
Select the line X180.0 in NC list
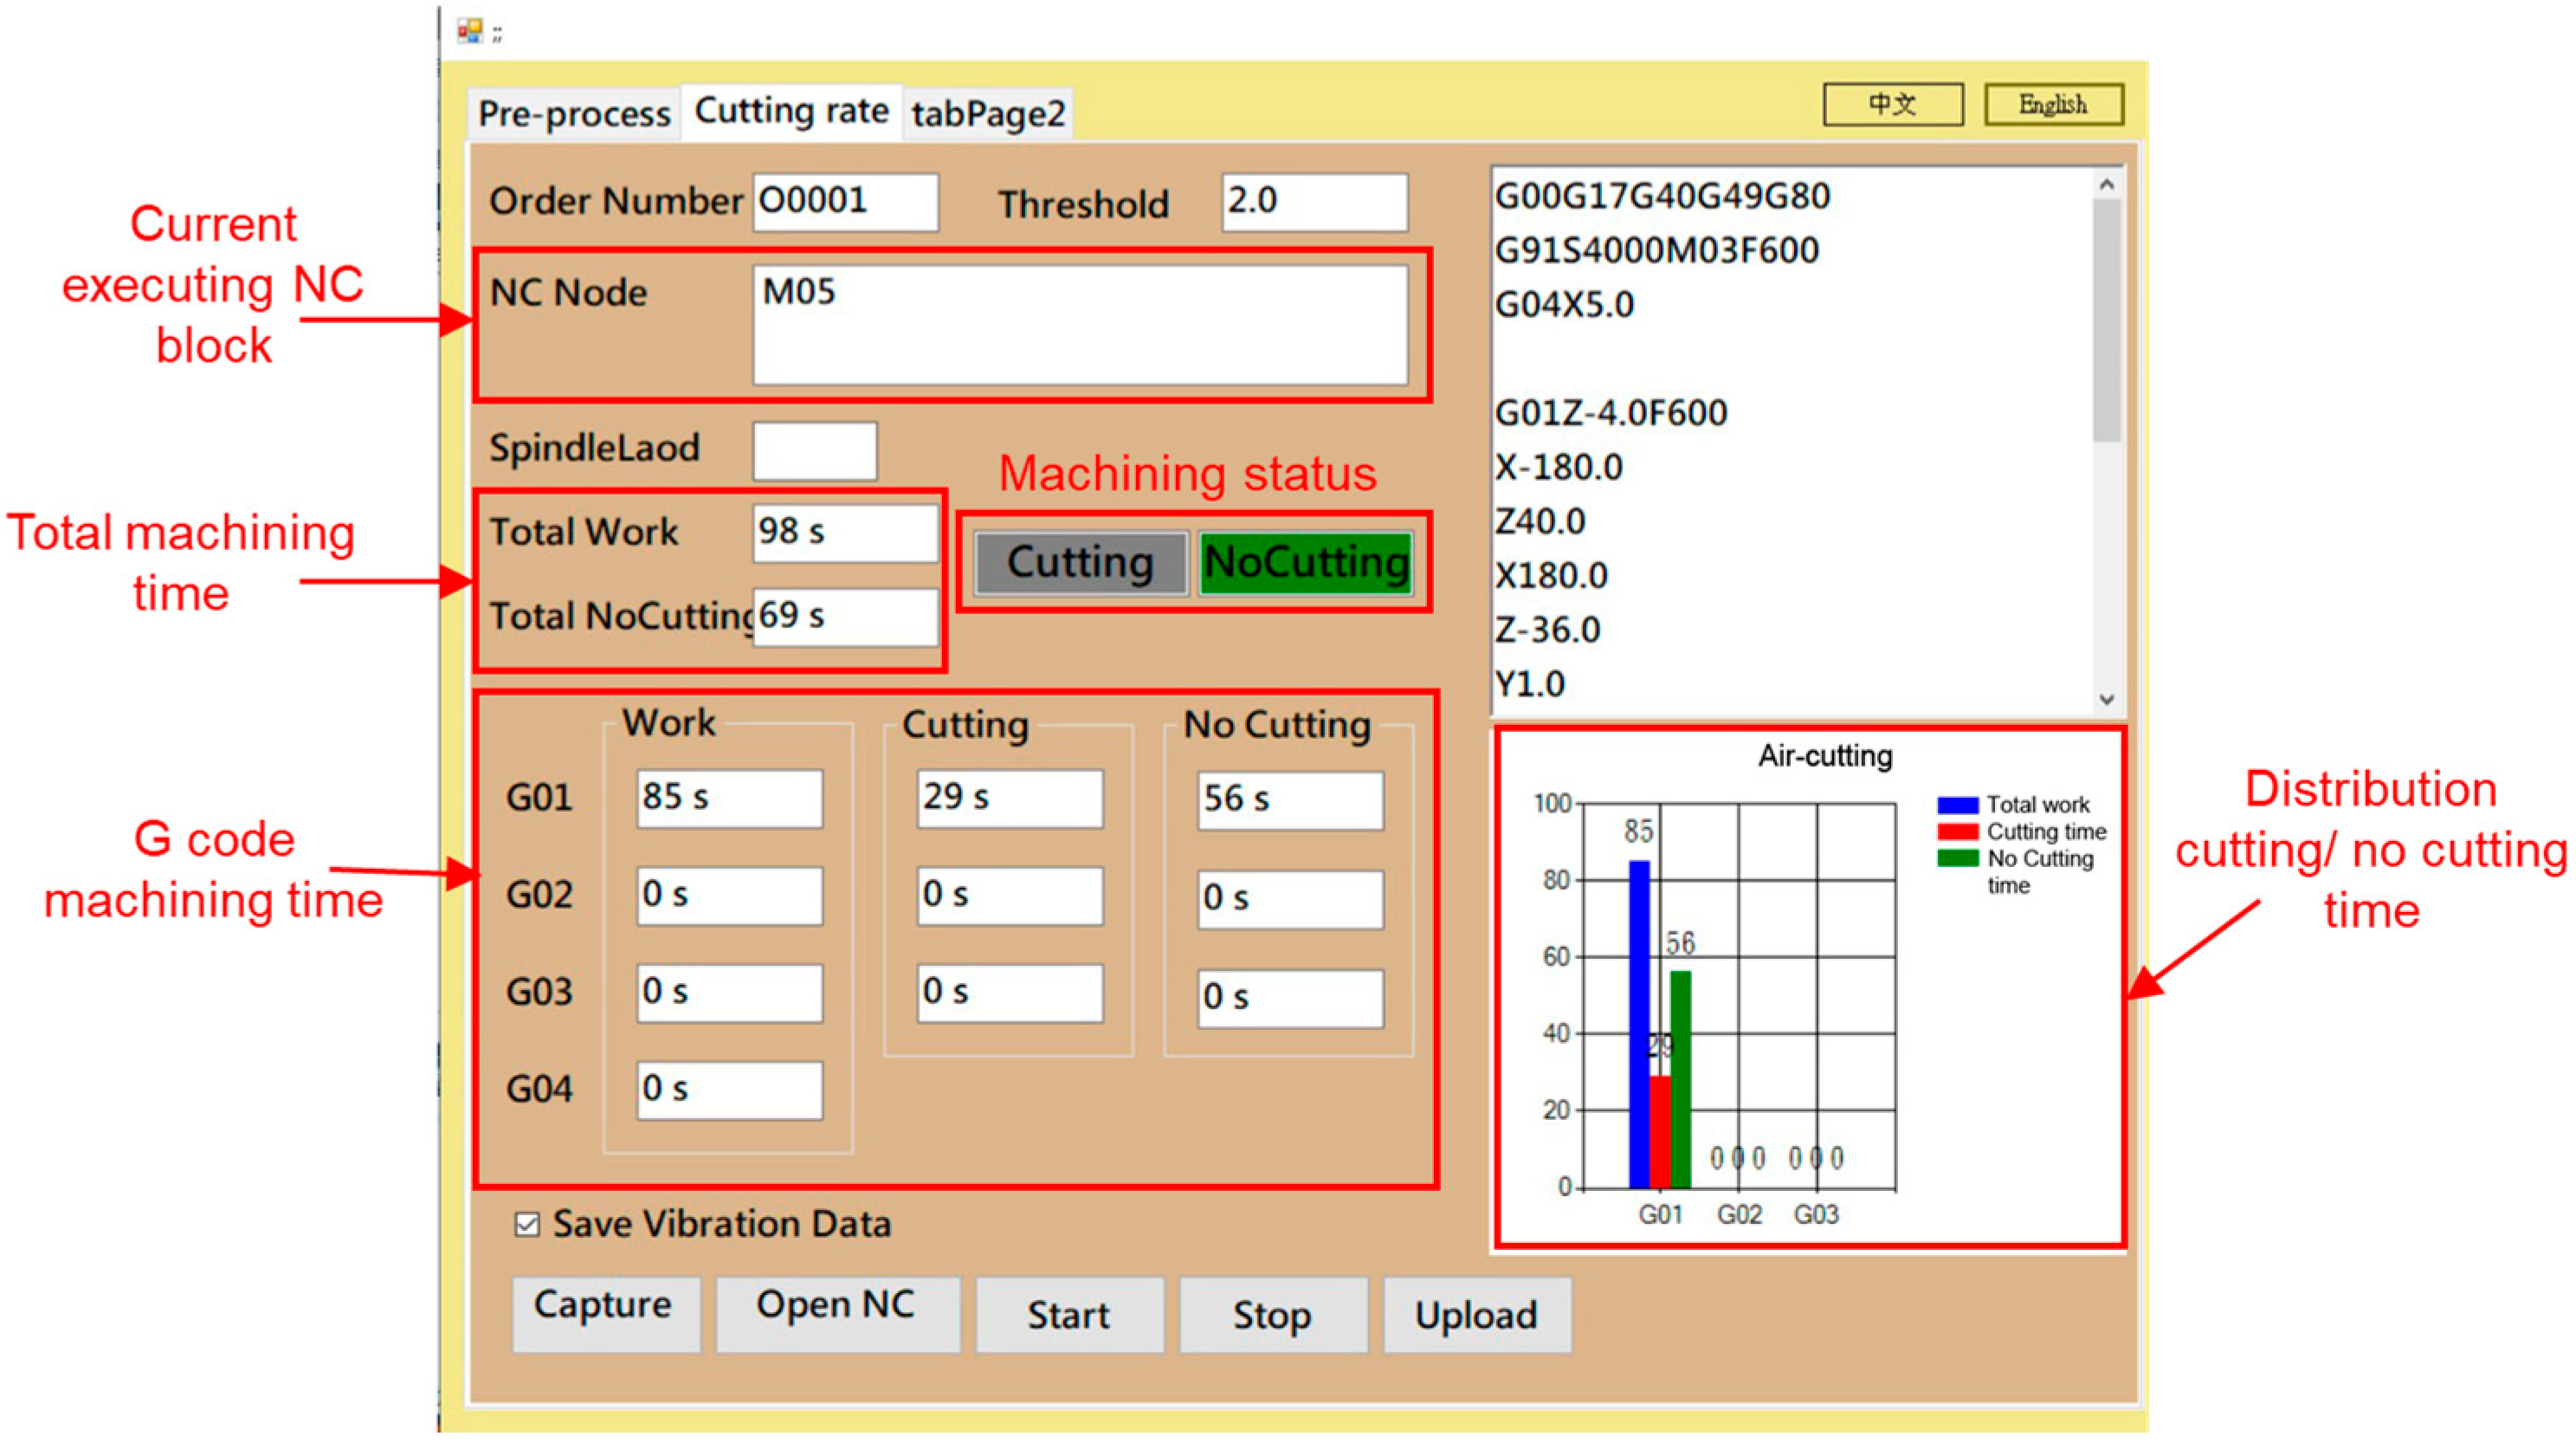point(1551,576)
